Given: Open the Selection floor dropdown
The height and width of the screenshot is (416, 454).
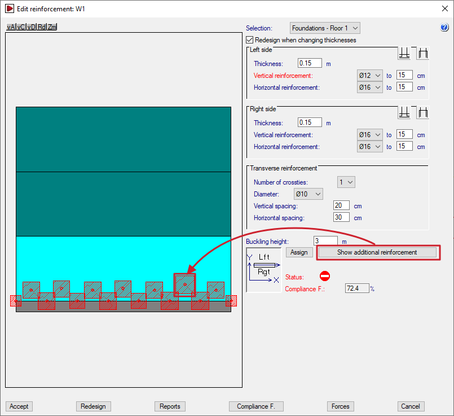Looking at the screenshot, I should point(325,28).
